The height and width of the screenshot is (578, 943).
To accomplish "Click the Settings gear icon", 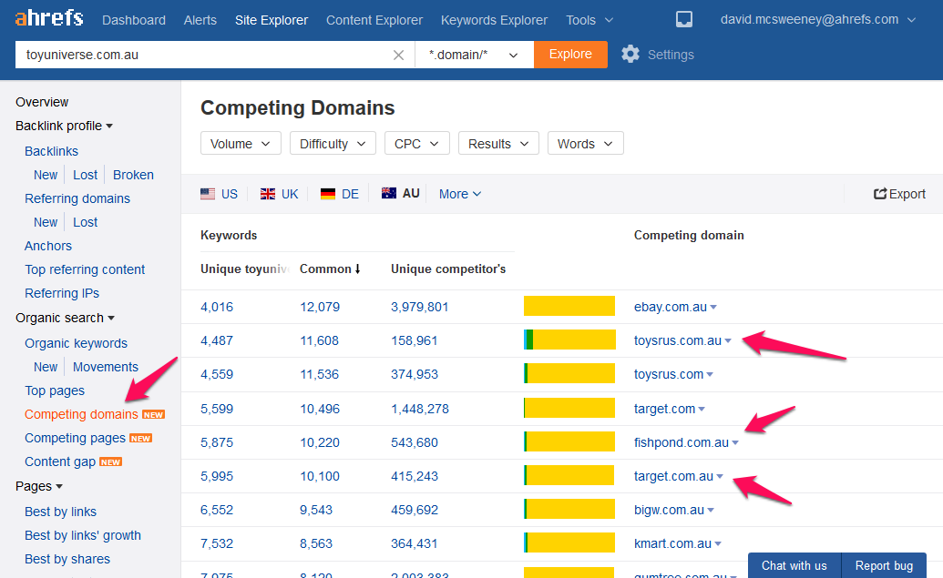I will pyautogui.click(x=630, y=55).
